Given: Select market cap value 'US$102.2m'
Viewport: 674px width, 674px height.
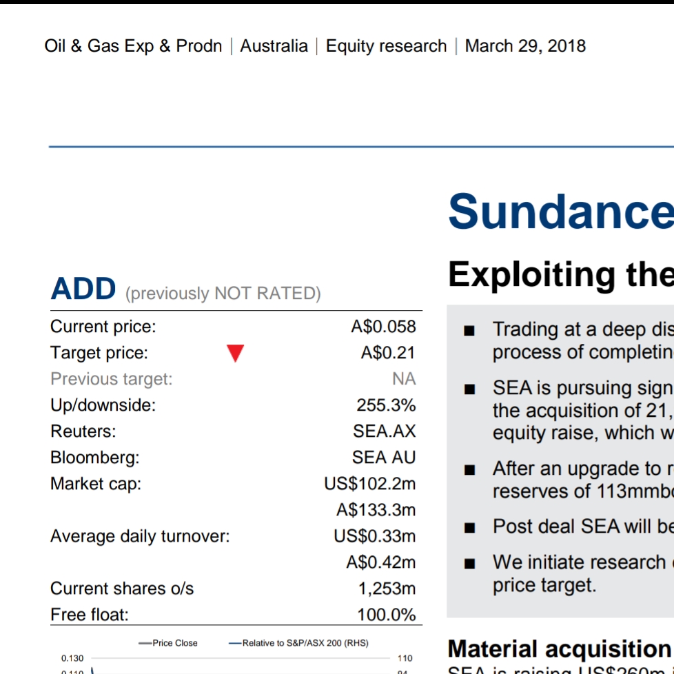Looking at the screenshot, I should point(370,484).
